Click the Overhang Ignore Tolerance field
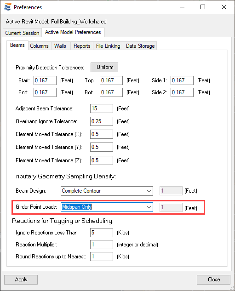The width and height of the screenshot is (235, 291). [x=102, y=121]
